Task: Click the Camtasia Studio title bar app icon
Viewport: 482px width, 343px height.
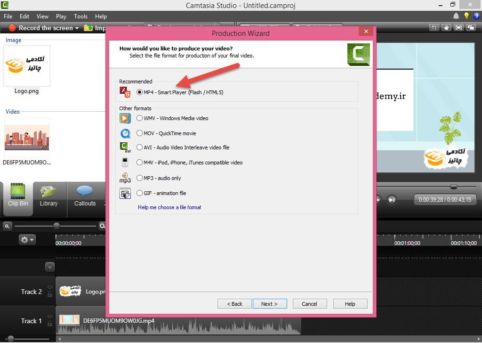Action: (5, 5)
